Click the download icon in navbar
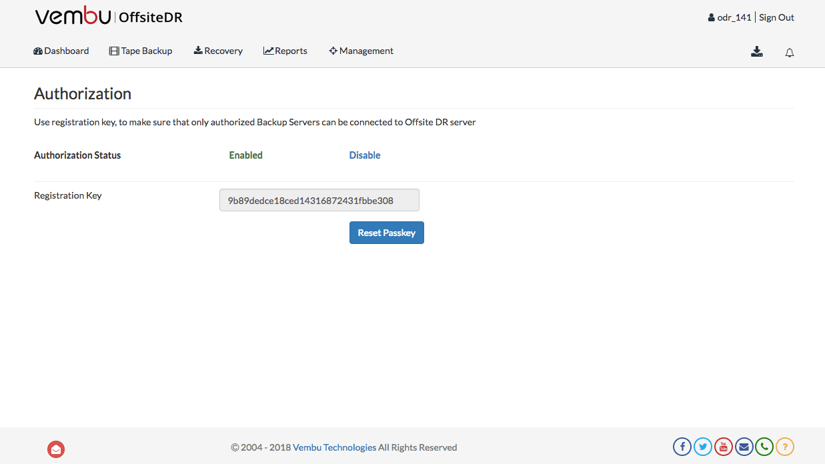825x464 pixels. (757, 52)
